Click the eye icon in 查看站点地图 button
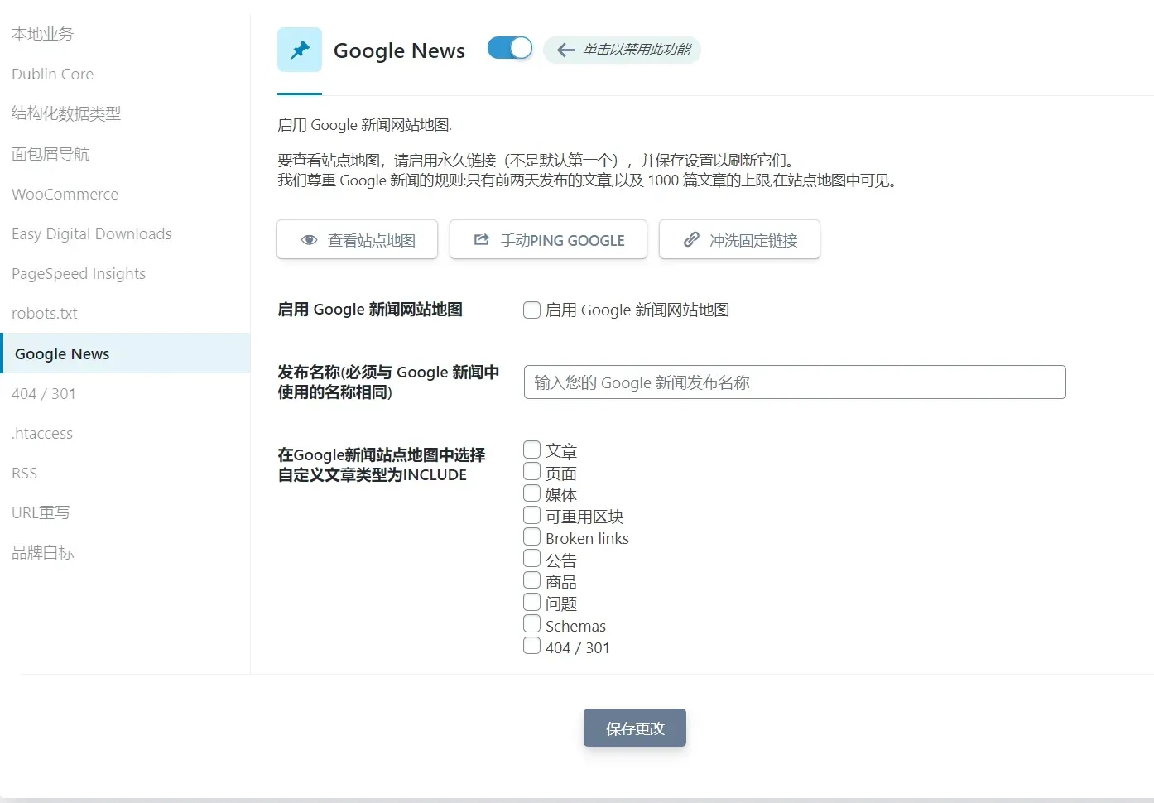 (x=310, y=240)
